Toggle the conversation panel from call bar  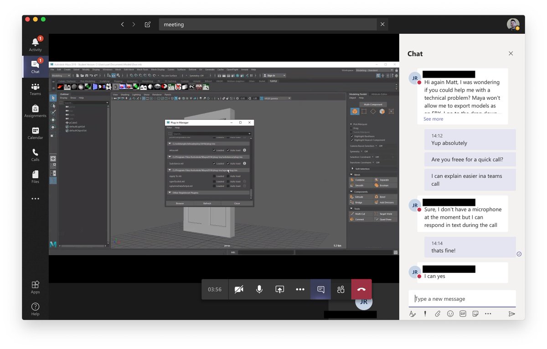coord(321,289)
